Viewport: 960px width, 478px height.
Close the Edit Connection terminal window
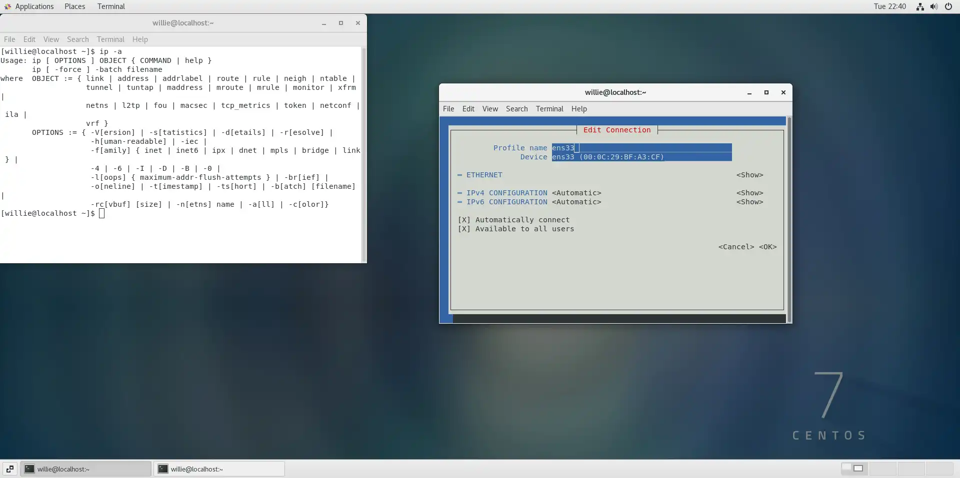783,92
